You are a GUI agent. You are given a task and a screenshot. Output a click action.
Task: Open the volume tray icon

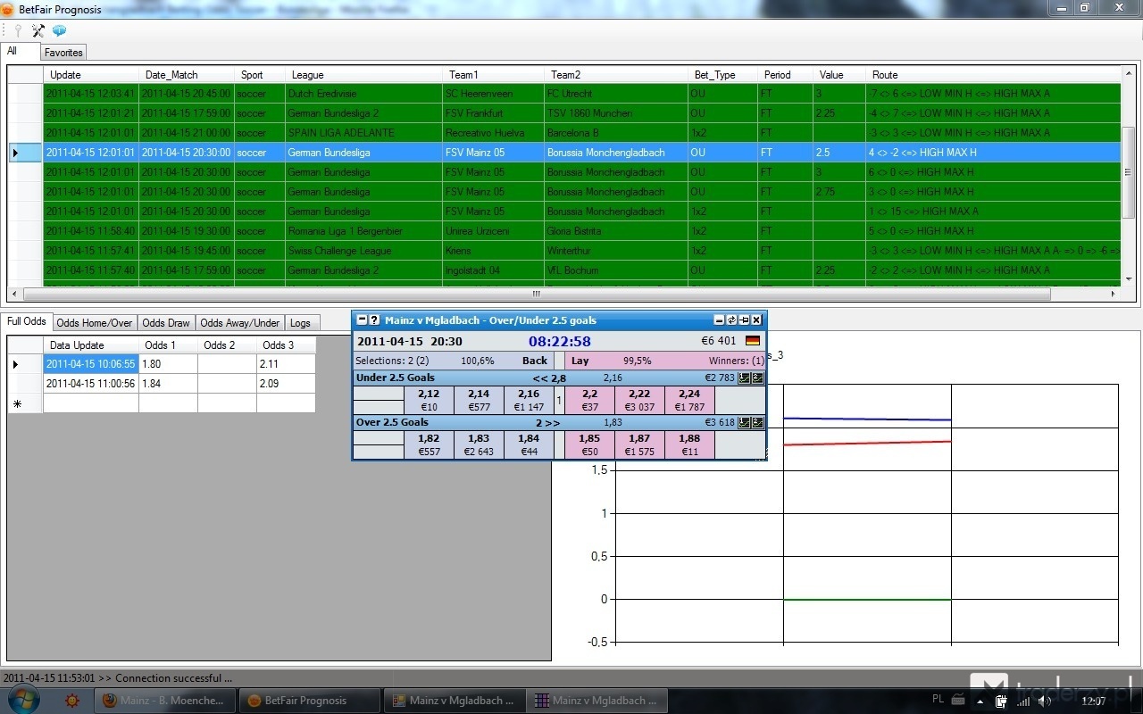(x=1044, y=702)
